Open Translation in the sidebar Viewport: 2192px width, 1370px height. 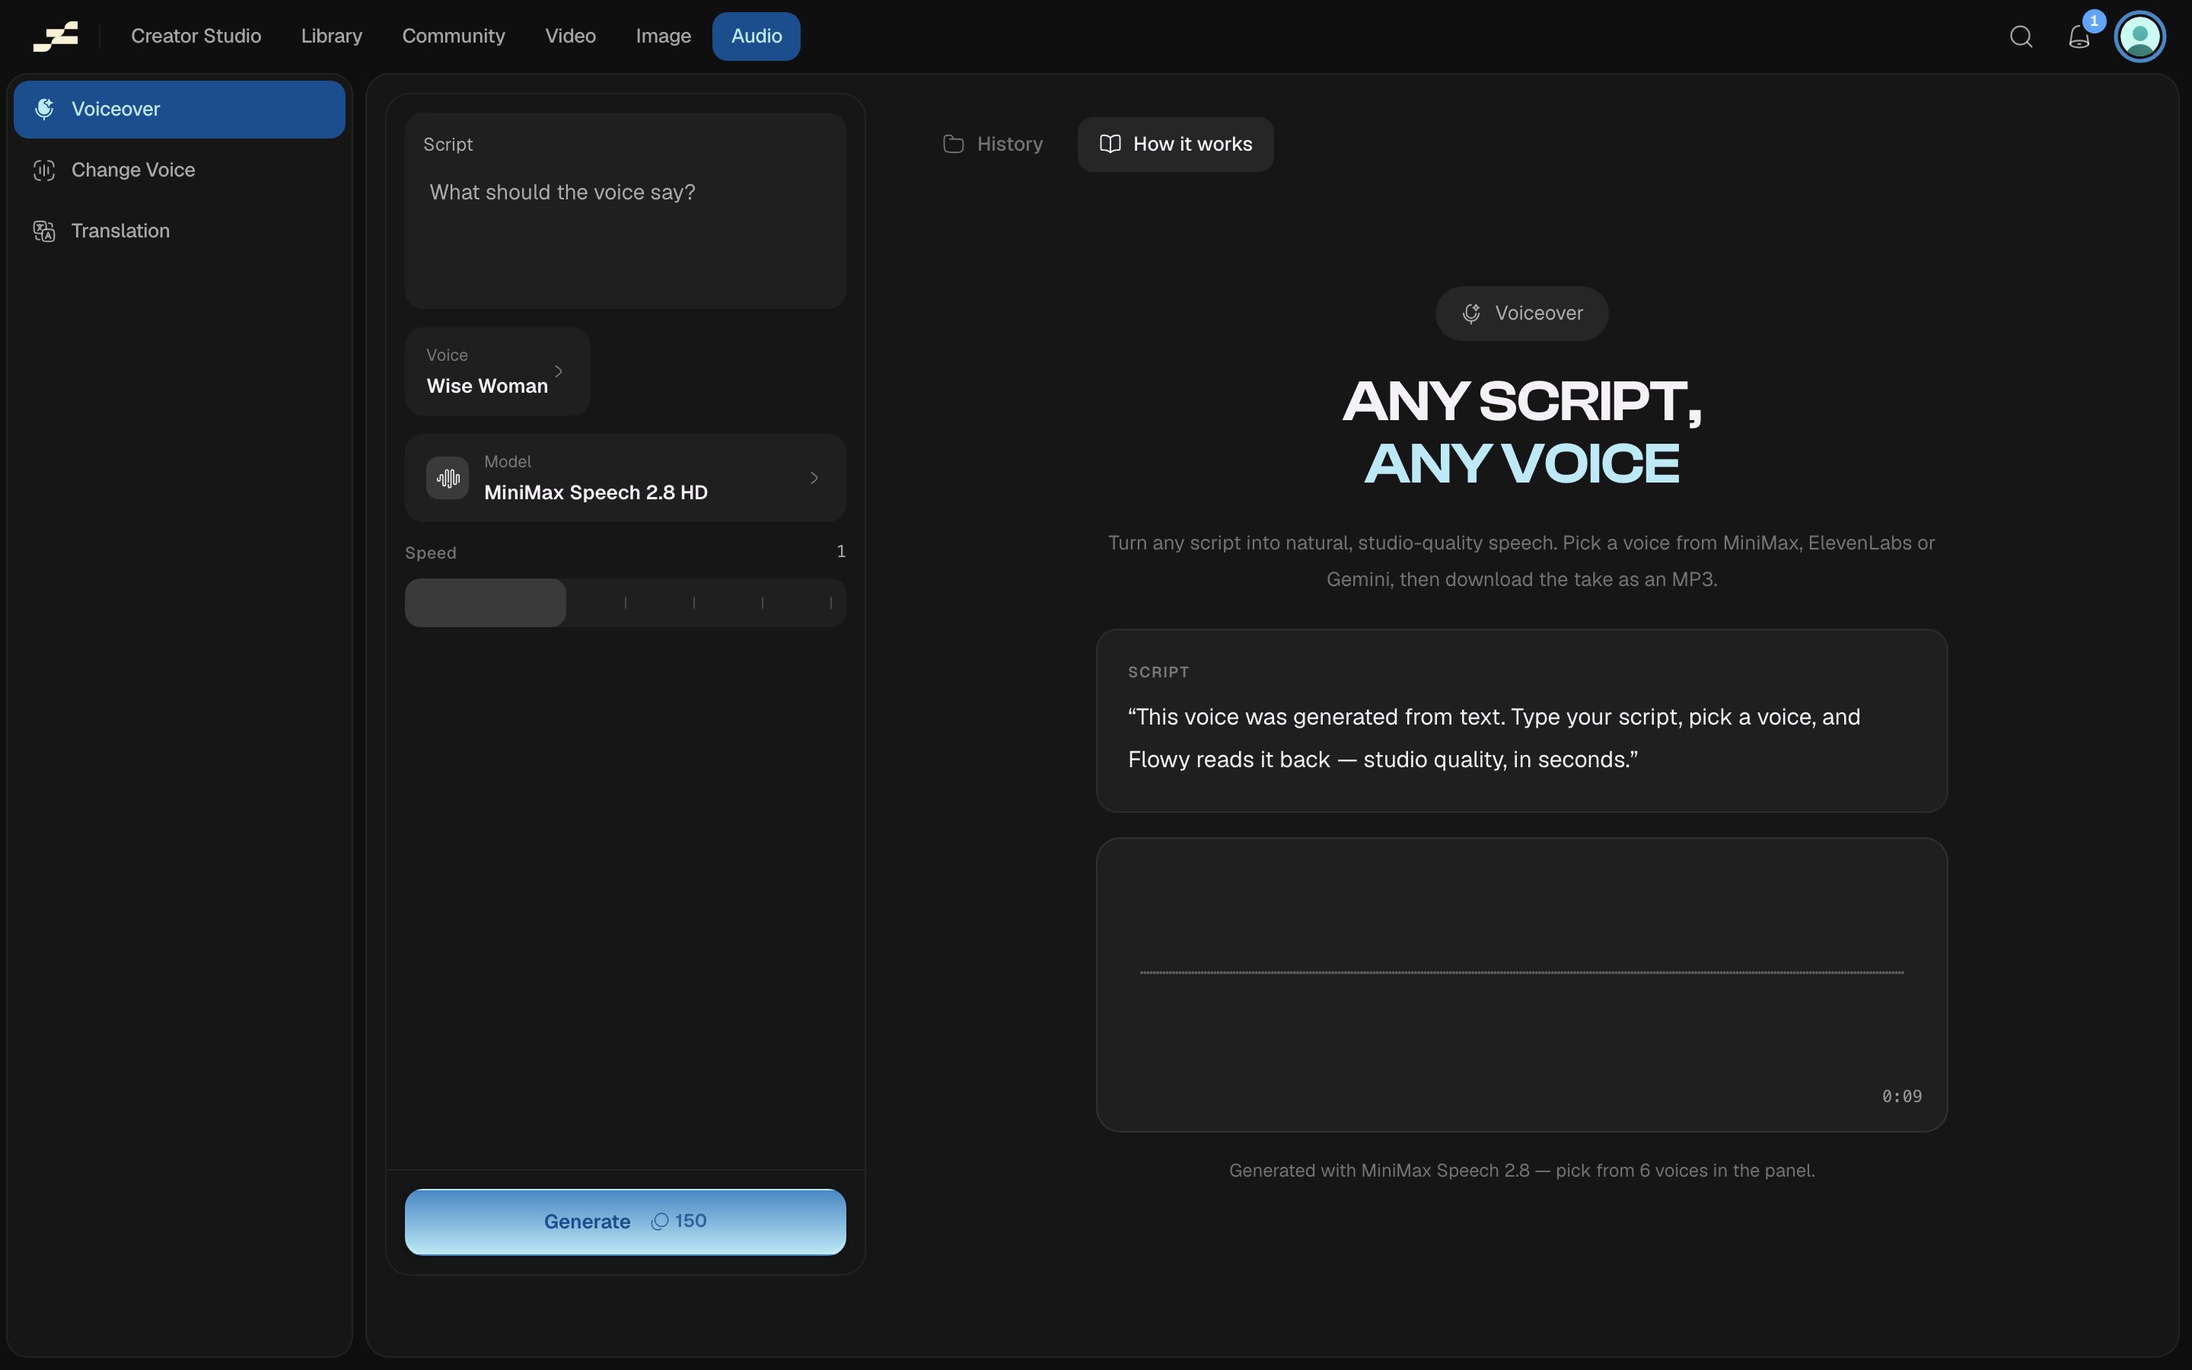(x=180, y=231)
